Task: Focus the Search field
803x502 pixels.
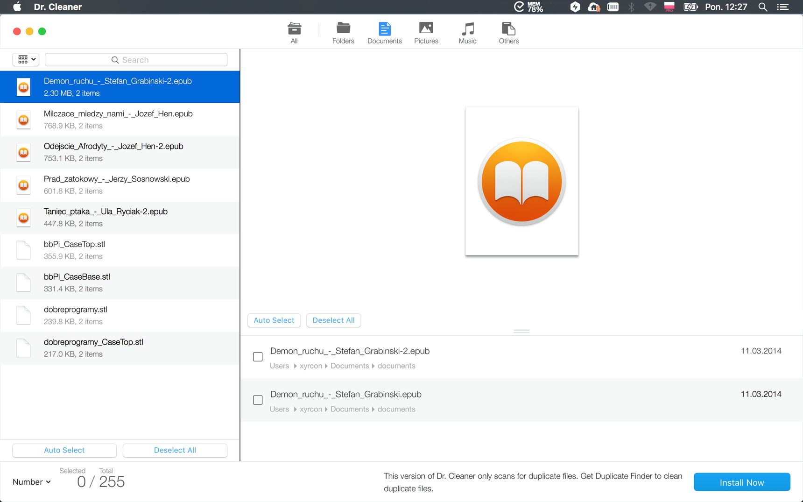Action: point(136,60)
